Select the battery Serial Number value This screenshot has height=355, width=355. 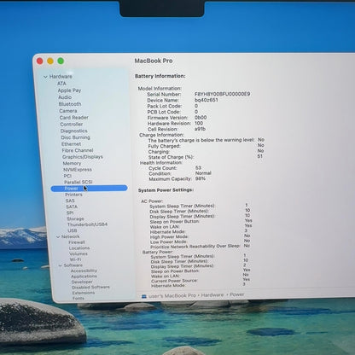pyautogui.click(x=223, y=94)
